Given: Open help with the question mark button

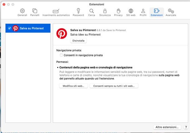Looking at the screenshot, I should [x=186, y=127].
